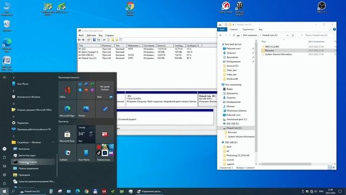Viewport: 346px width, 195px height.
Task: Click the taskbar search icon
Action: click(x=13, y=191)
